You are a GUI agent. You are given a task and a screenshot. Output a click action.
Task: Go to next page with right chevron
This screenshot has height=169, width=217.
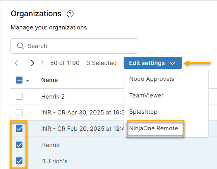(32, 63)
